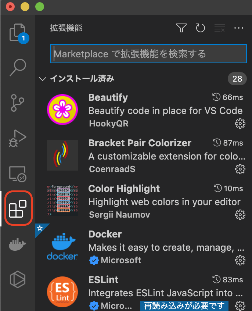Open the Explorer view in activity bar
Viewport: 252px width, 311px height.
[x=18, y=33]
